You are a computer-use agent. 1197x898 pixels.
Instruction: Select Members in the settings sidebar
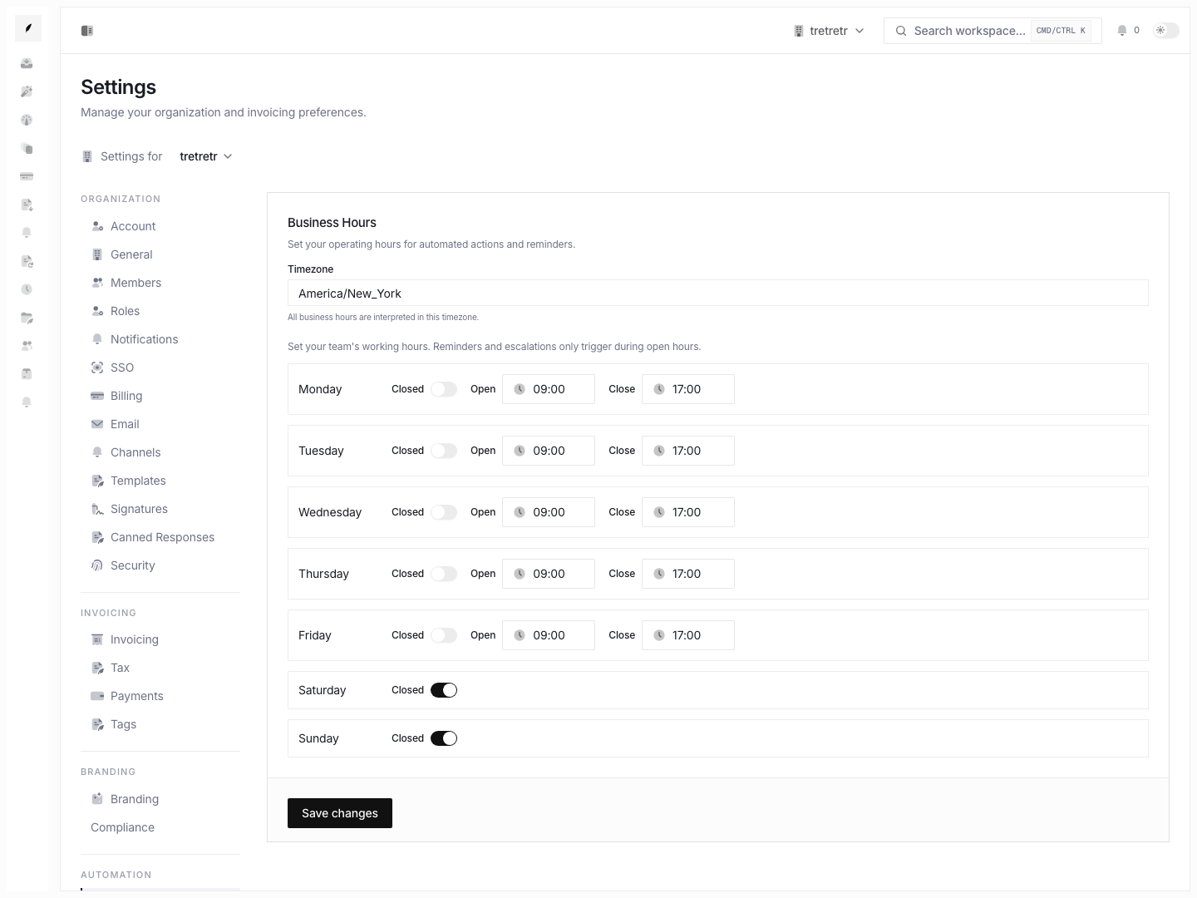pos(160,283)
